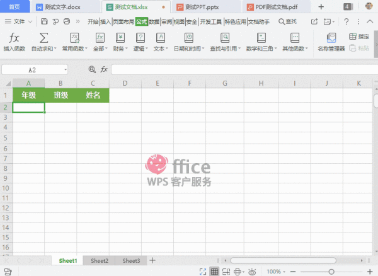Click the AutoSum (自动求和) sigma icon
The width and height of the screenshot is (378, 276).
click(44, 38)
